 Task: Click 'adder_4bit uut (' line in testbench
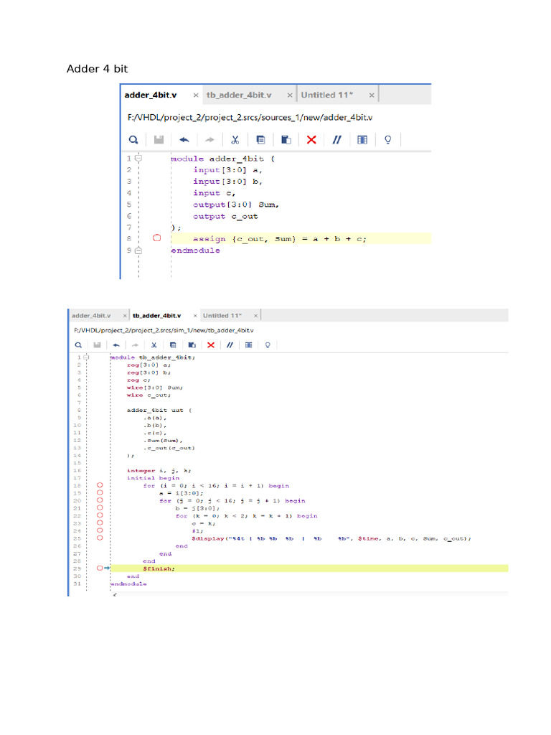point(159,410)
